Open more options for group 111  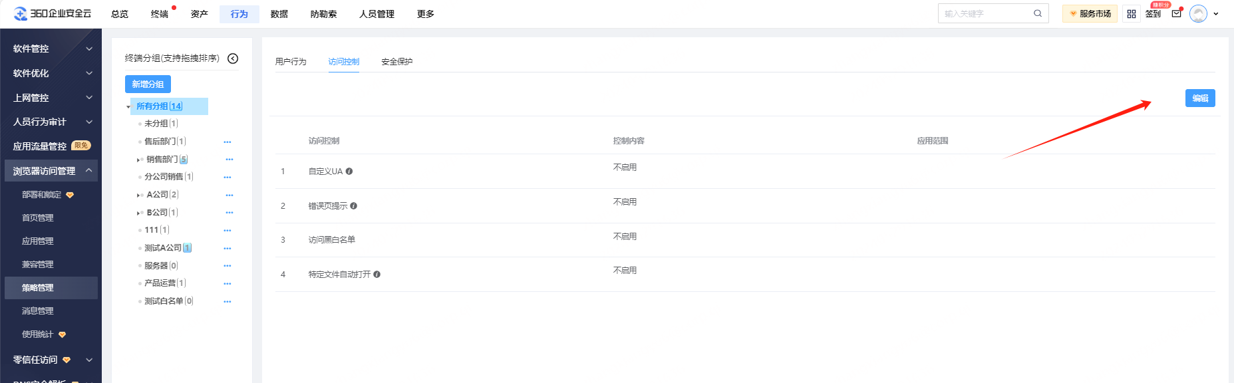(228, 230)
